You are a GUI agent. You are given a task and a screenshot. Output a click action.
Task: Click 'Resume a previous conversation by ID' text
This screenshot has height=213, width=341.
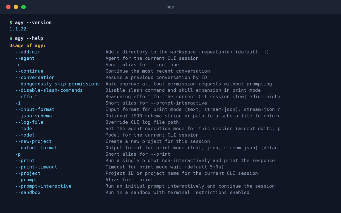[x=156, y=78]
